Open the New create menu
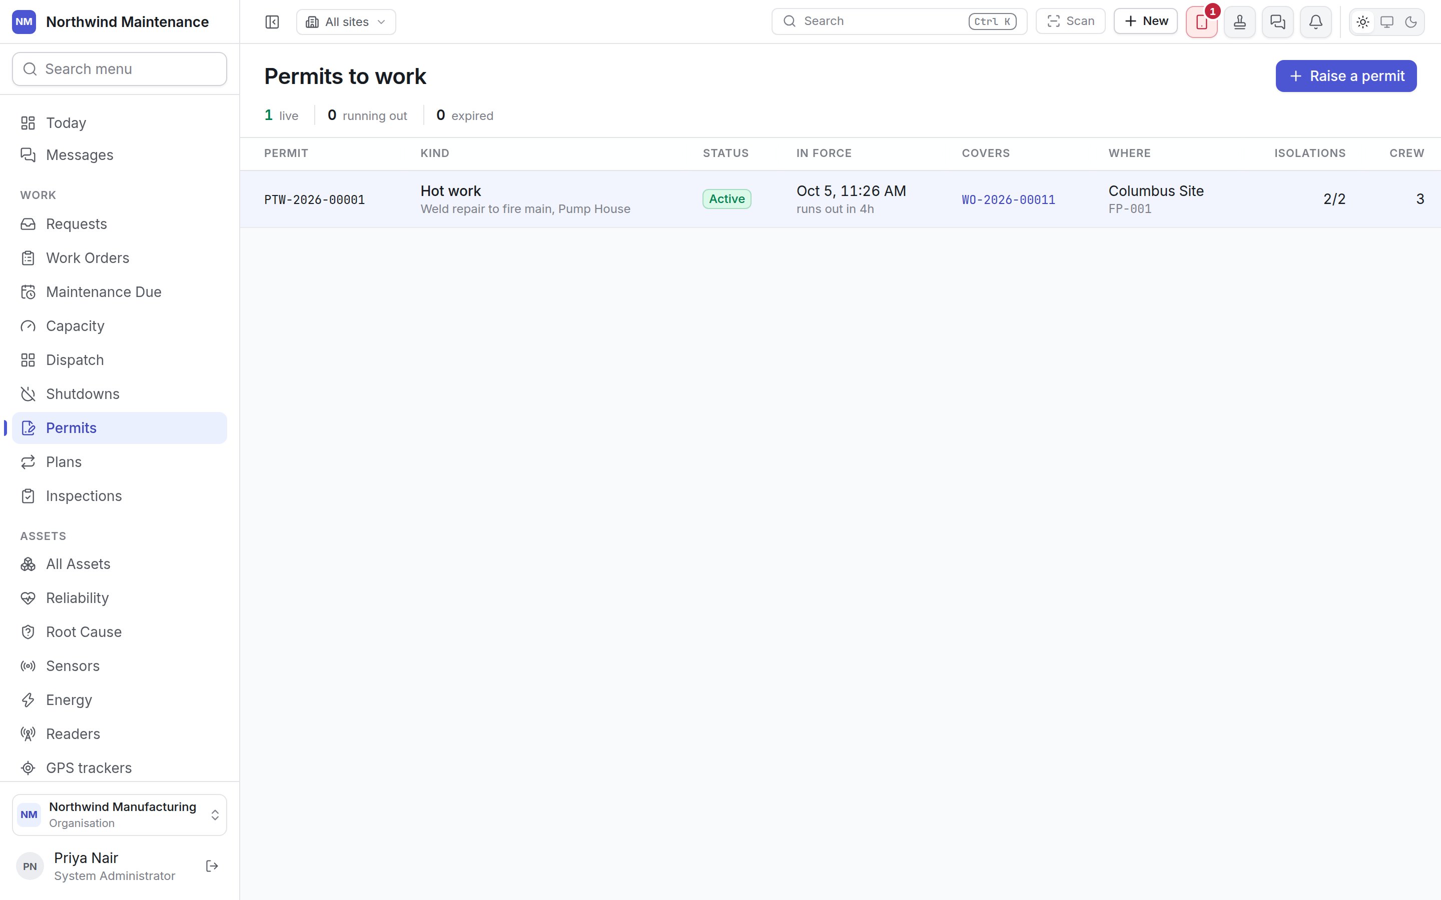 tap(1146, 21)
